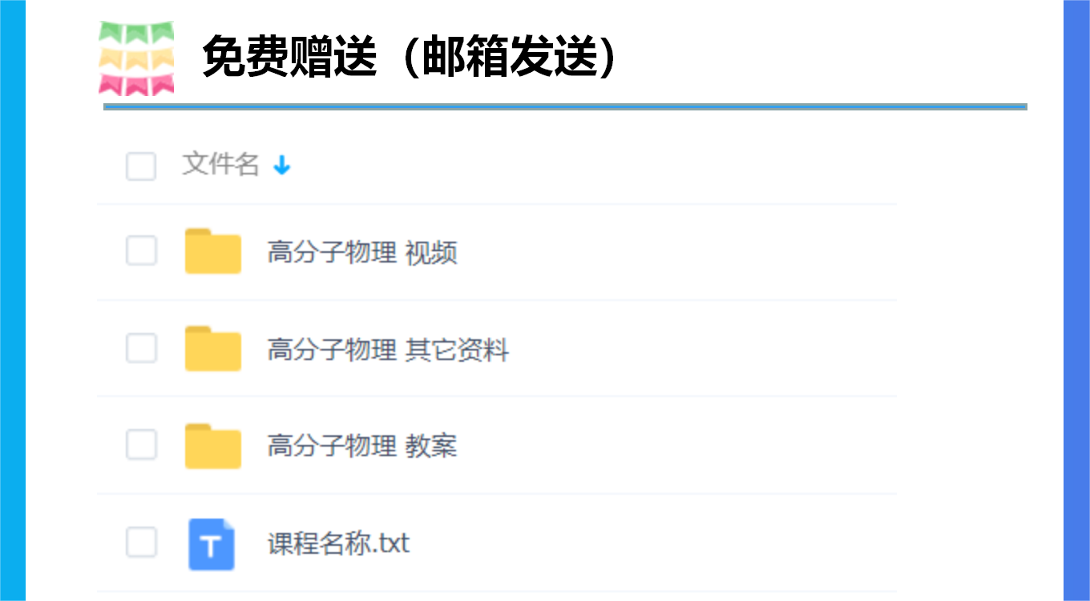
Task: Click the 高分子物理 其它资料 folder icon
Action: [x=212, y=349]
